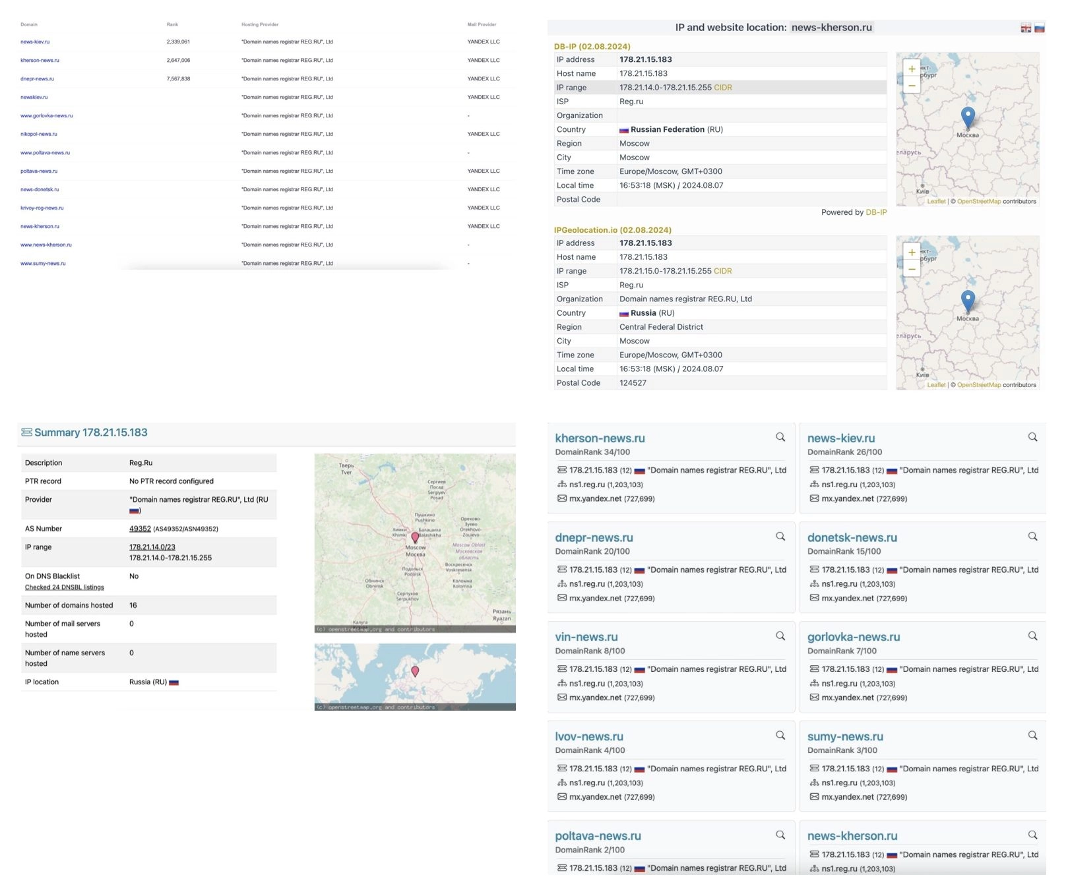Click the search icon on the donetsk-news.ru card
The width and height of the screenshot is (1066, 890).
(x=1032, y=537)
